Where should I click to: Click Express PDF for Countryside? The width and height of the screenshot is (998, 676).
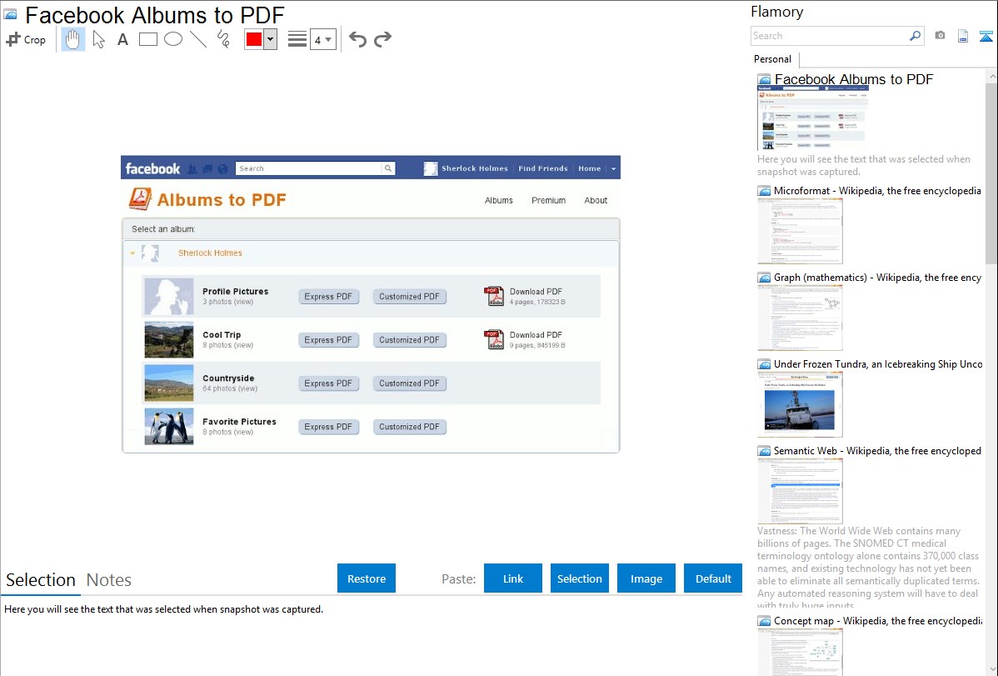(x=328, y=383)
